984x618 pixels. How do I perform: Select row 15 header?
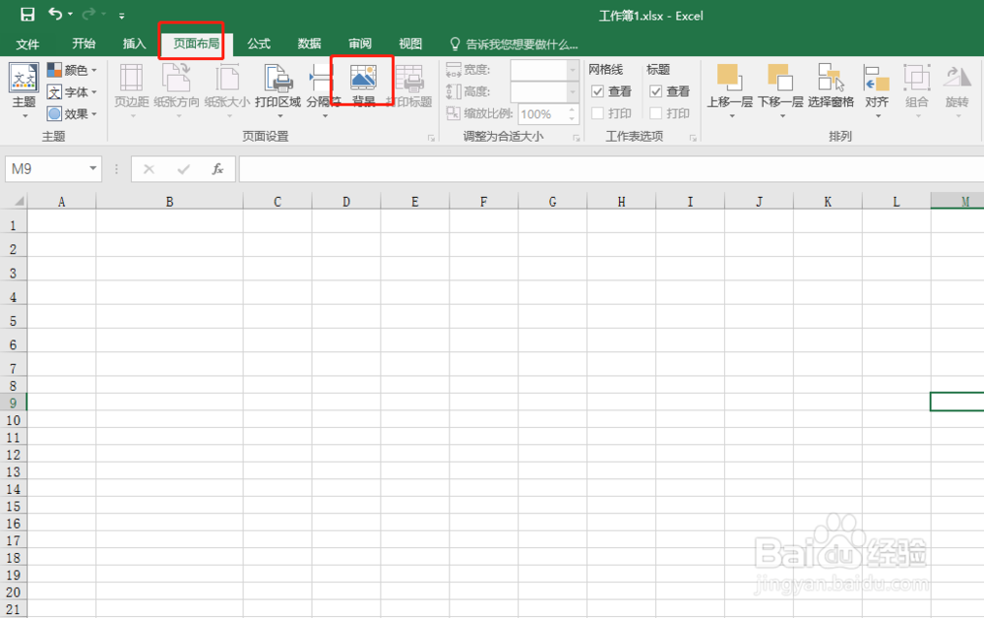(13, 507)
